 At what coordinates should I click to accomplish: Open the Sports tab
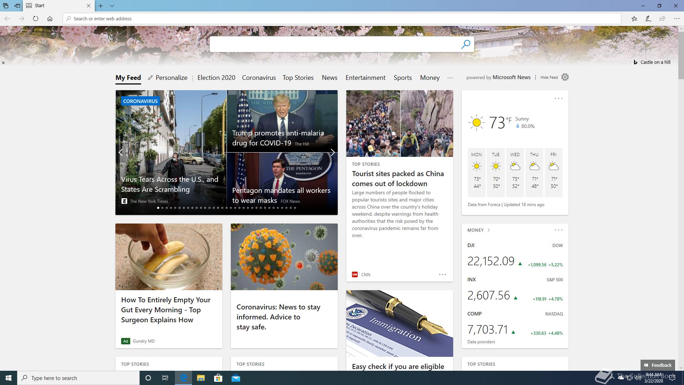pyautogui.click(x=403, y=78)
